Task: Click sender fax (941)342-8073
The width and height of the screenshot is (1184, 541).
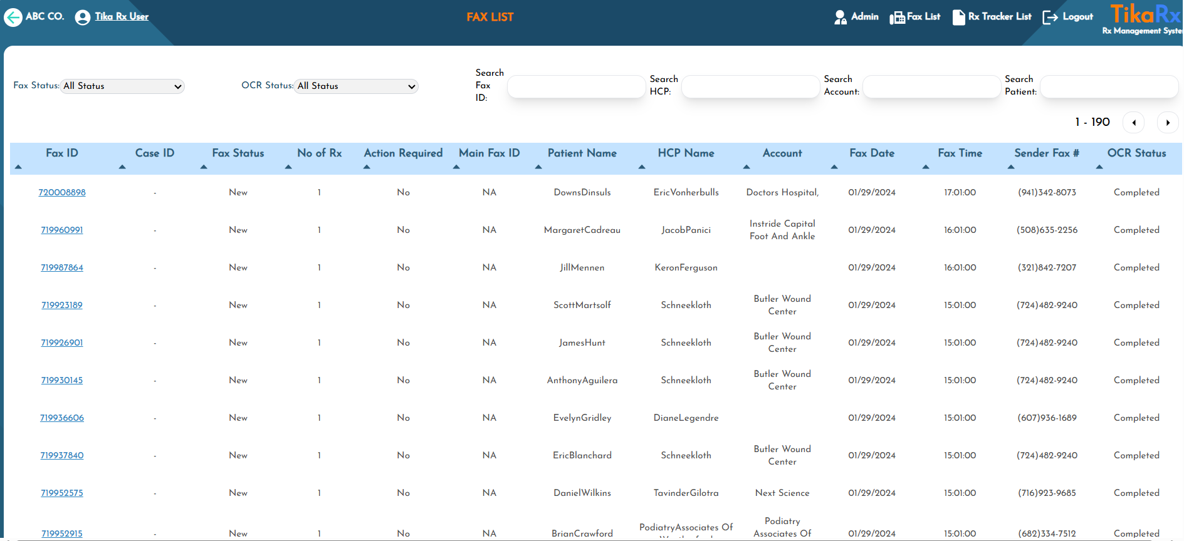Action: [1047, 192]
